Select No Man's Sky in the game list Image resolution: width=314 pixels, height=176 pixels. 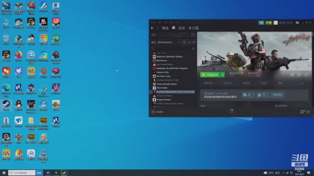coord(163,76)
